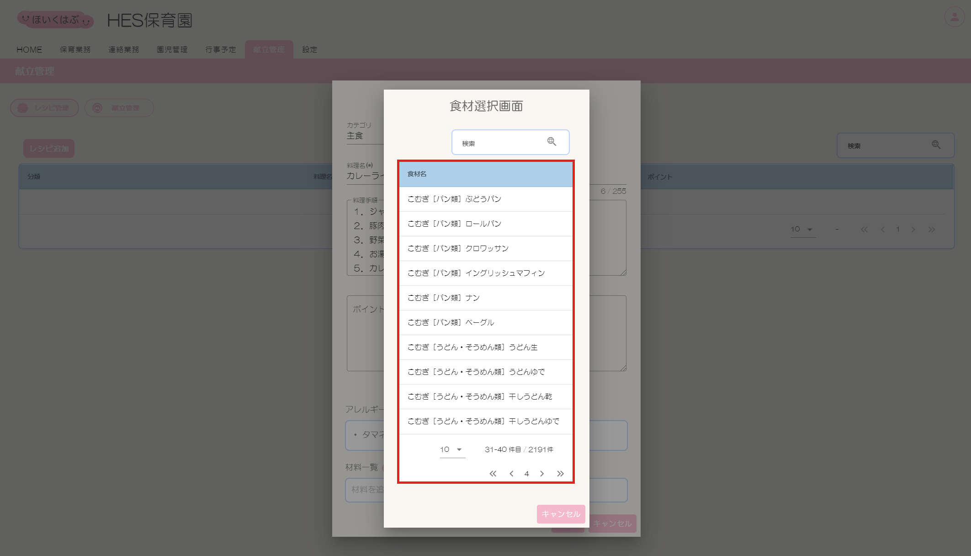
Task: Open the HOME menu tab
Action: 29,49
